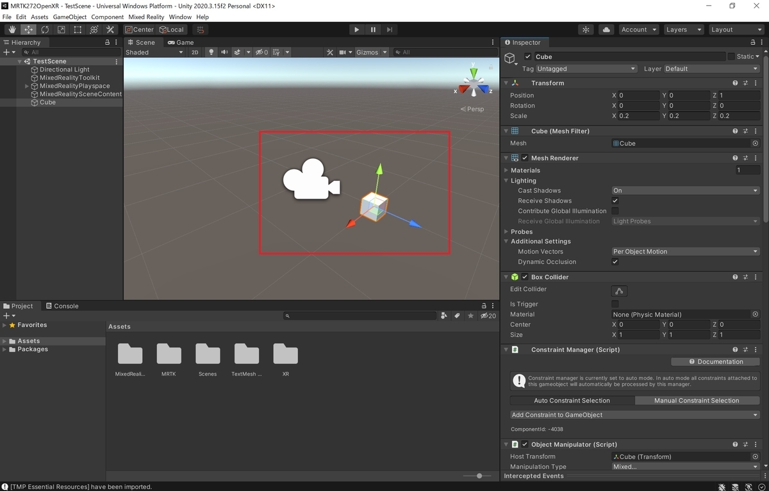The height and width of the screenshot is (491, 769).
Task: Select the Scale tool
Action: click(x=62, y=29)
